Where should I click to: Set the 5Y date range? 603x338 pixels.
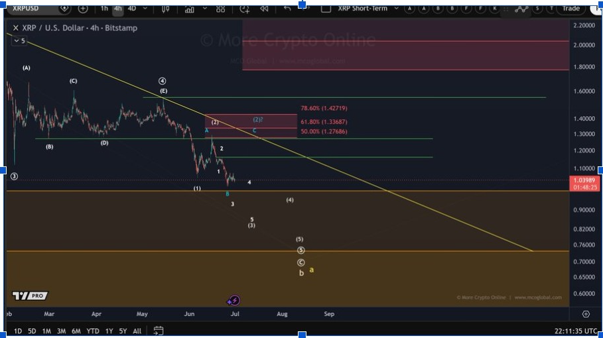[123, 331]
